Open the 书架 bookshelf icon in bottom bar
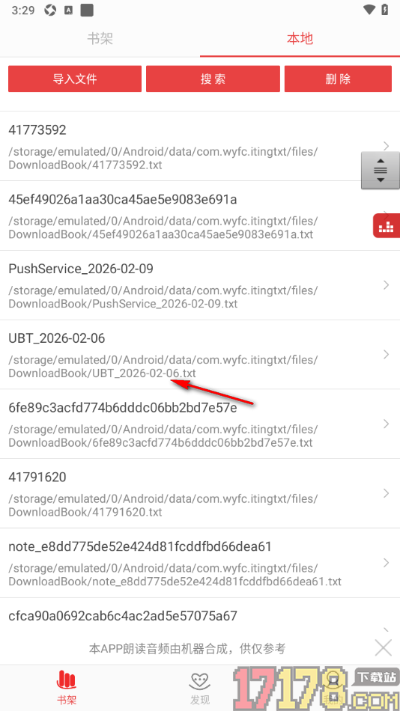400x711 pixels. coord(67,688)
